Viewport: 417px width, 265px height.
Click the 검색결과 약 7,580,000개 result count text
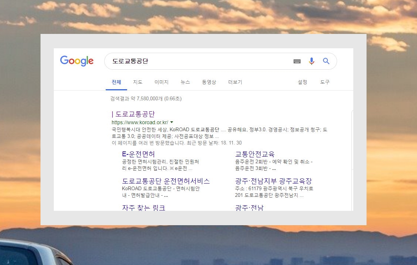146,99
